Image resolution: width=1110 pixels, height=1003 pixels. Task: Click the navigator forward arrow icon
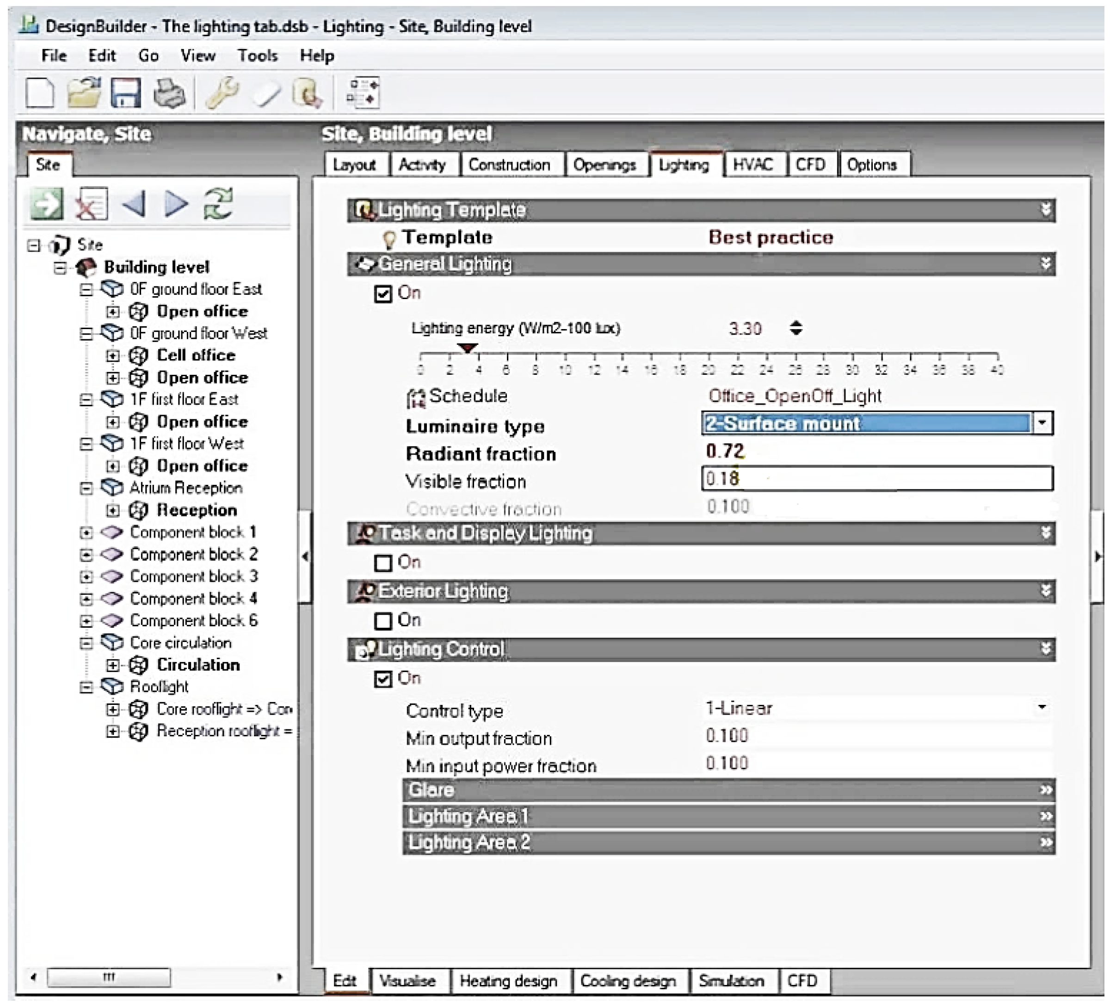(176, 204)
